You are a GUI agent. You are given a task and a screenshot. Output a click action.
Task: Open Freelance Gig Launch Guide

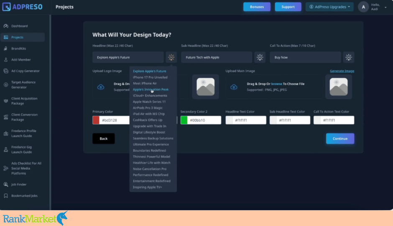[21, 149]
